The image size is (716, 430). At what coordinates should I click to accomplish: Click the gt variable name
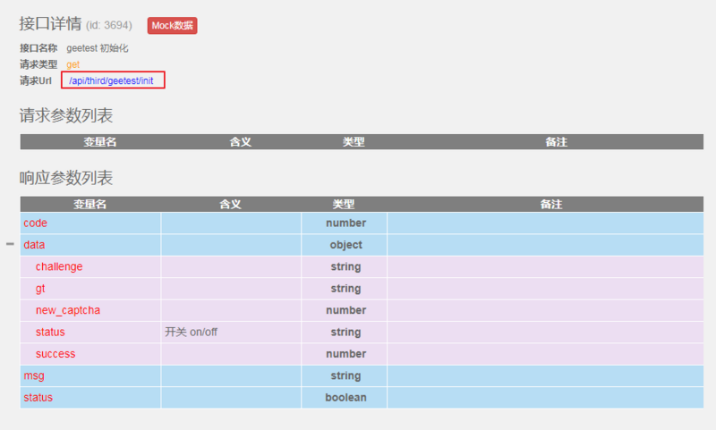coord(41,289)
